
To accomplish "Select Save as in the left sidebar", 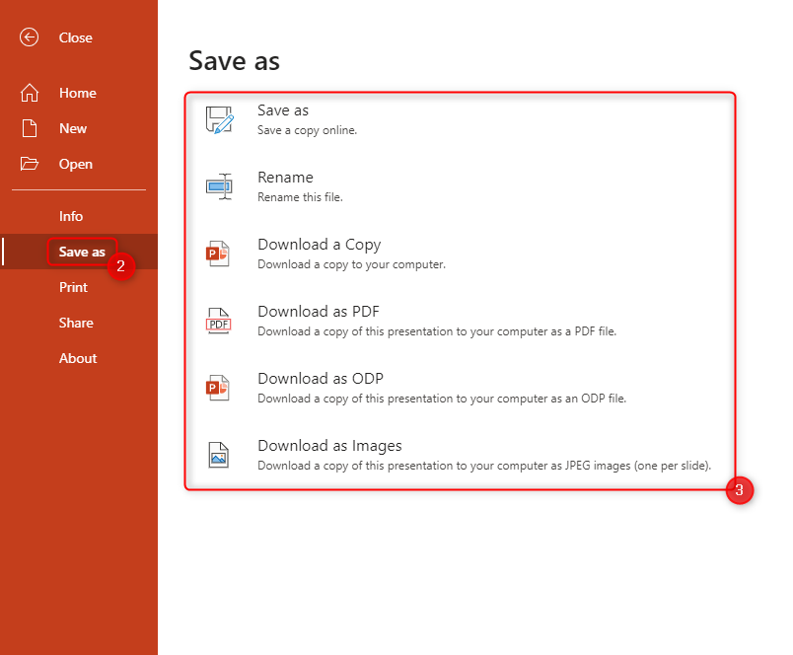I will tap(82, 252).
